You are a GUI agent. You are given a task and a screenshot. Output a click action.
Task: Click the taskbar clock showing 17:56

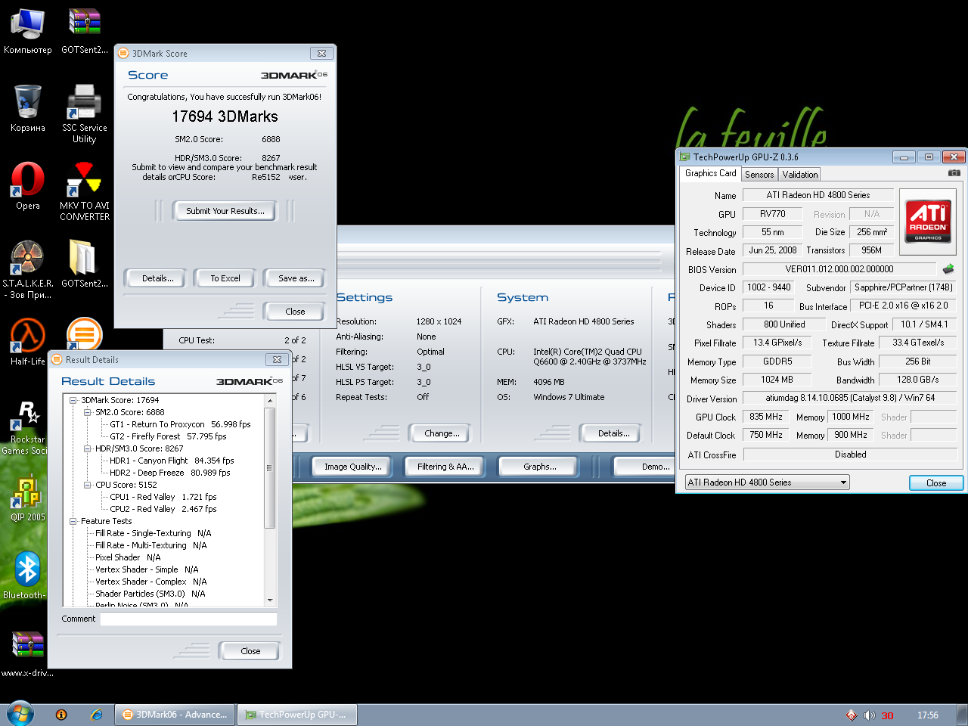(x=927, y=715)
